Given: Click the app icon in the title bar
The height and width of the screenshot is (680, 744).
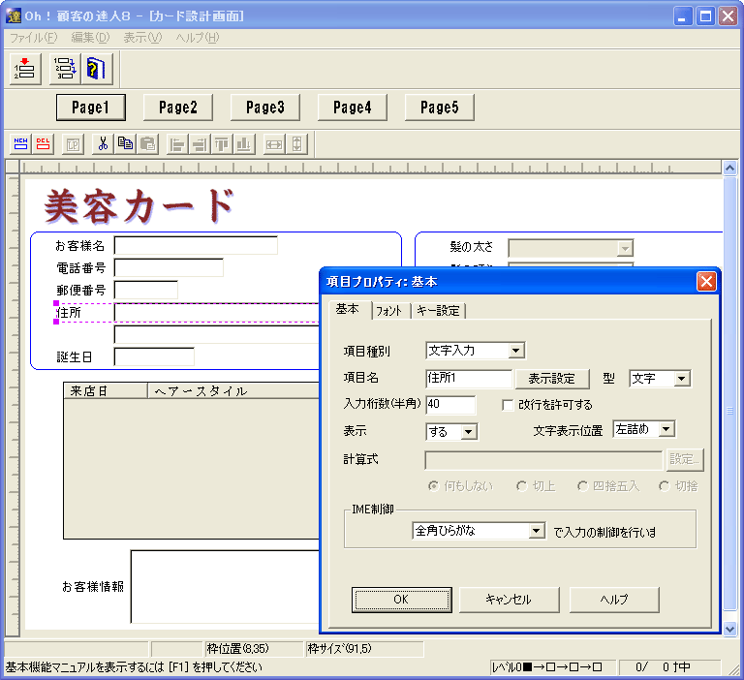Looking at the screenshot, I should click(14, 15).
